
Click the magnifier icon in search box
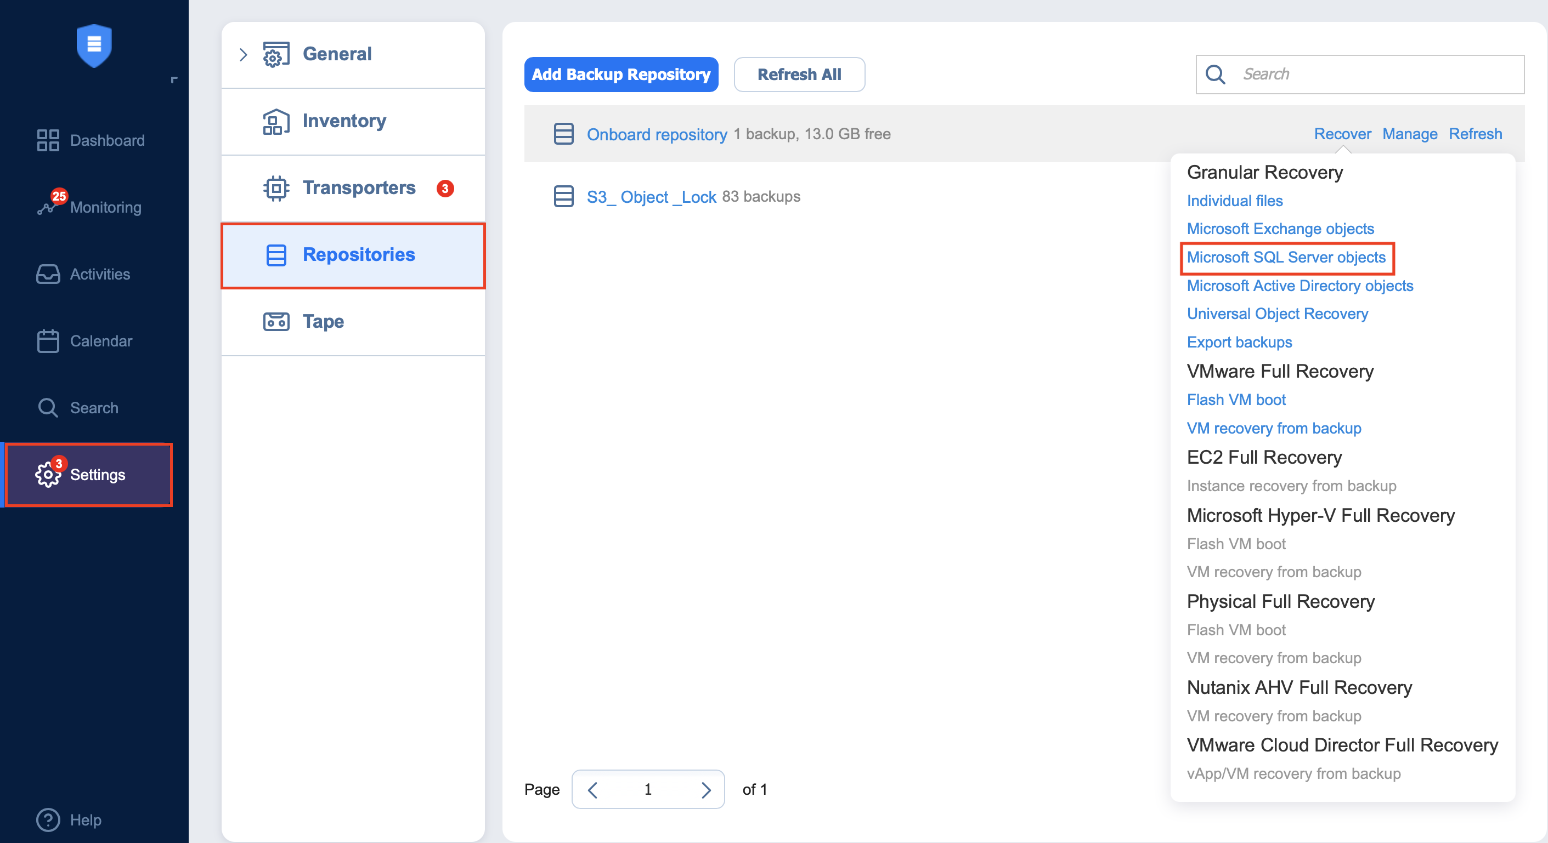(1216, 75)
